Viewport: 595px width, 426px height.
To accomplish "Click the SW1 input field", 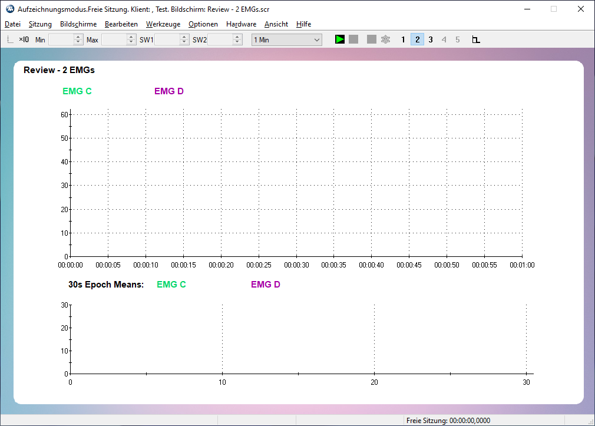I will pyautogui.click(x=168, y=40).
